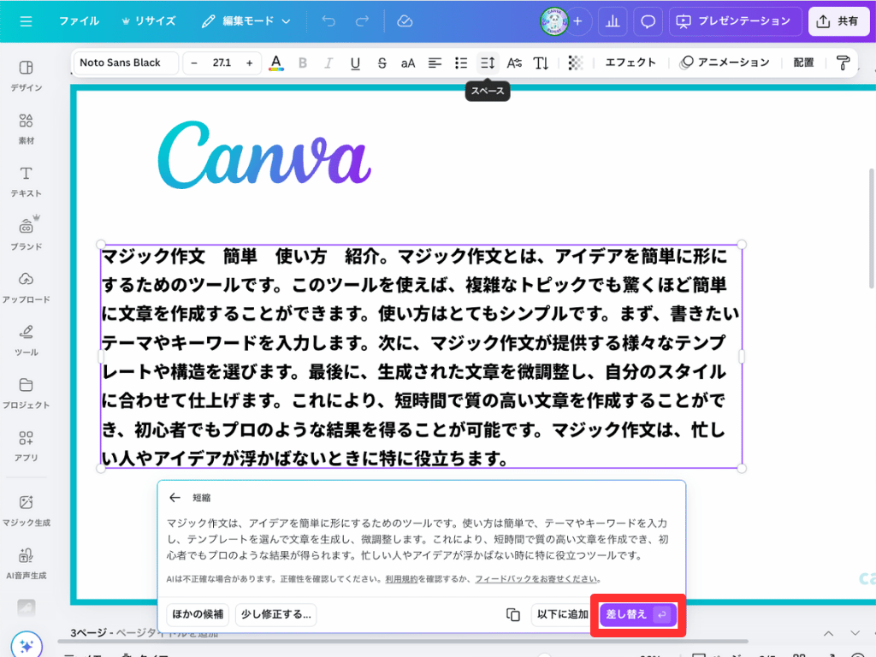
Task: Click the 差し替え replace button
Action: coord(637,614)
